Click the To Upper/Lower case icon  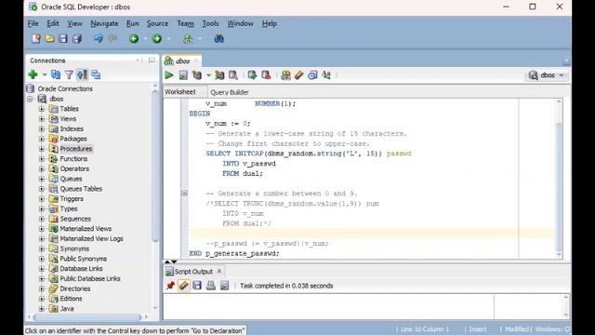(x=326, y=75)
